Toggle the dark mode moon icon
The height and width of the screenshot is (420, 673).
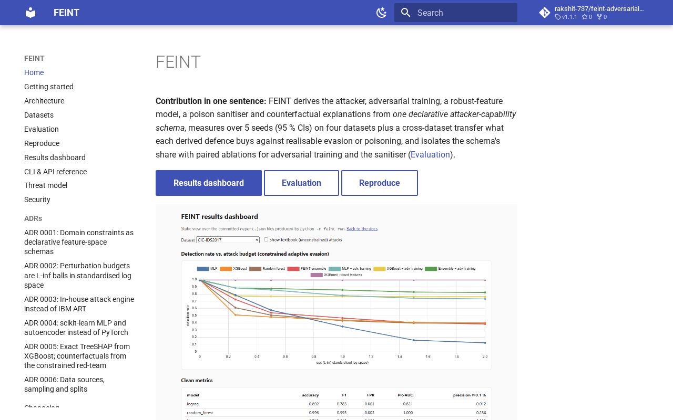point(382,13)
